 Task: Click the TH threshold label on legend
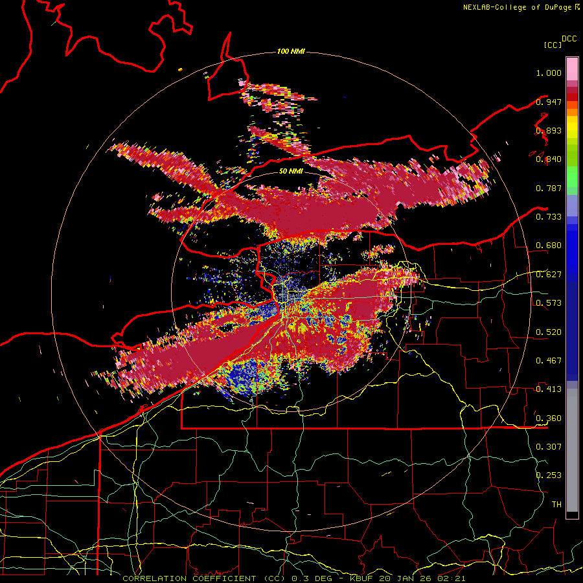[x=556, y=504]
